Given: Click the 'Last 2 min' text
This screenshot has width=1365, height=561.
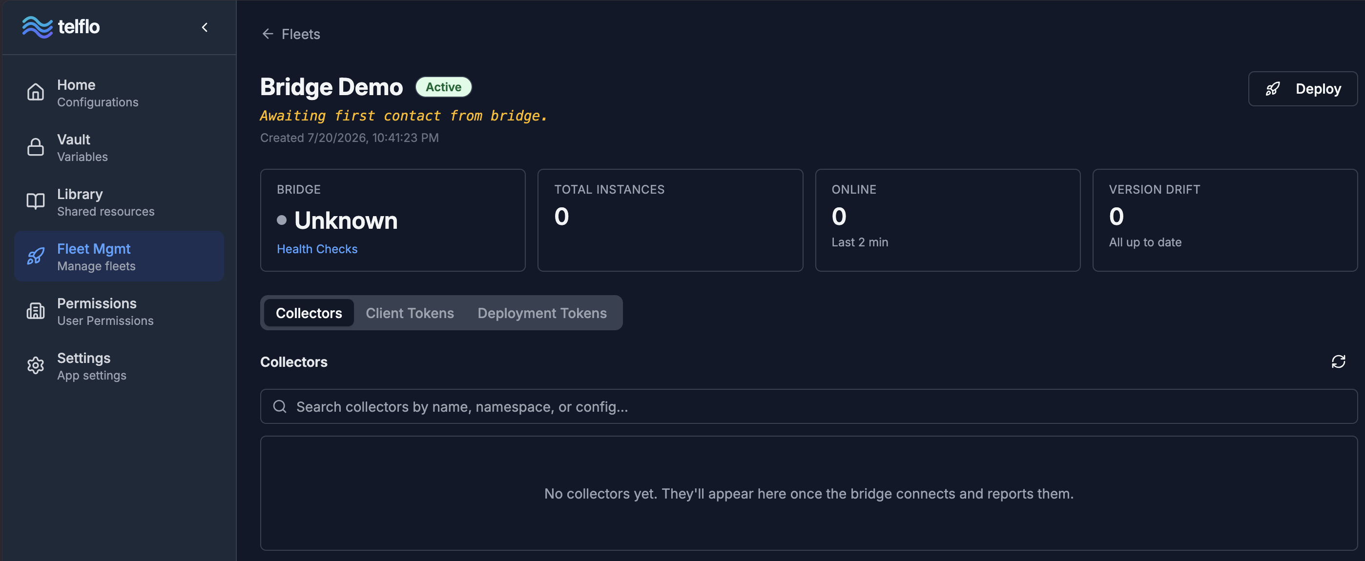Looking at the screenshot, I should tap(860, 242).
